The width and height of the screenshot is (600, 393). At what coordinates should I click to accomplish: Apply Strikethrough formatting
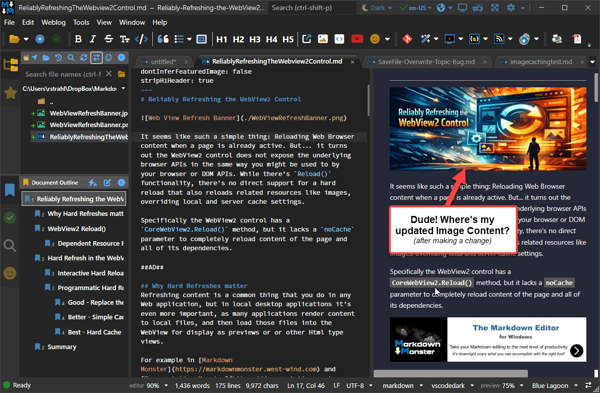pyautogui.click(x=108, y=39)
